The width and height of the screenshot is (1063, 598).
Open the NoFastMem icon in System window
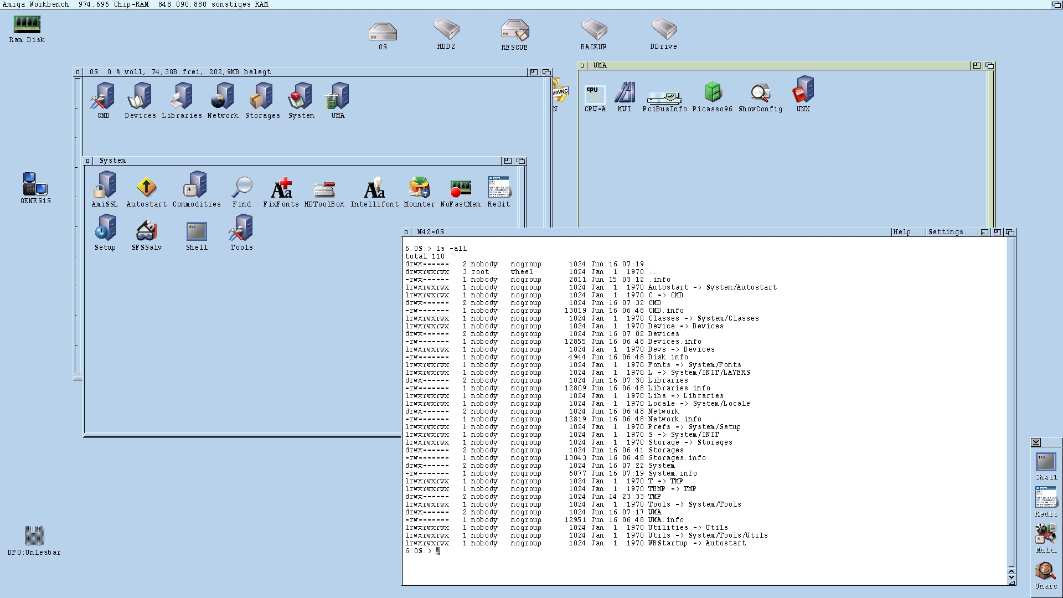point(460,189)
